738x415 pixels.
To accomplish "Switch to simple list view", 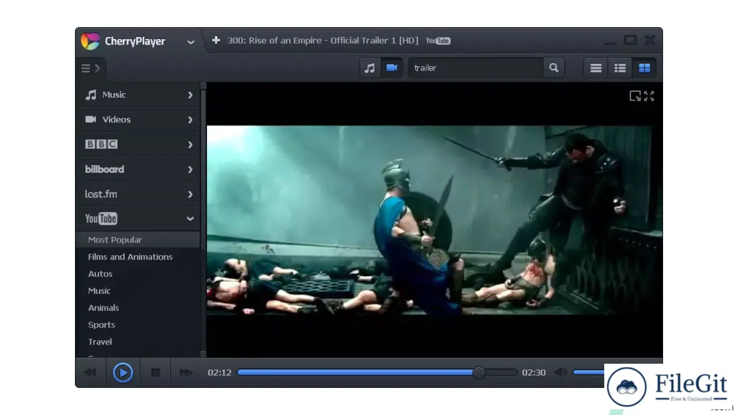I will click(596, 68).
